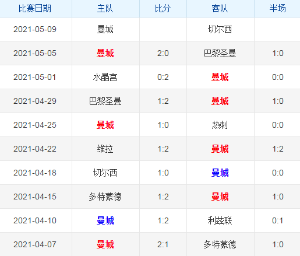Click the 0:2 score for 水晶宫 match
This screenshot has width=300, height=256.
coord(163,77)
